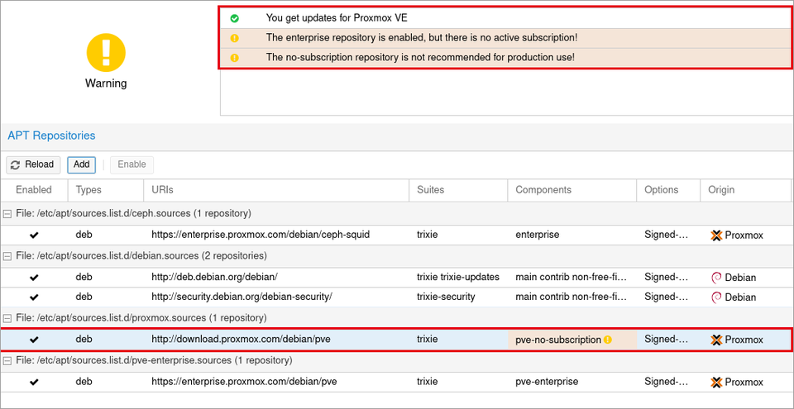Click the Origin column header
Image resolution: width=794 pixels, height=409 pixels.
click(x=745, y=190)
